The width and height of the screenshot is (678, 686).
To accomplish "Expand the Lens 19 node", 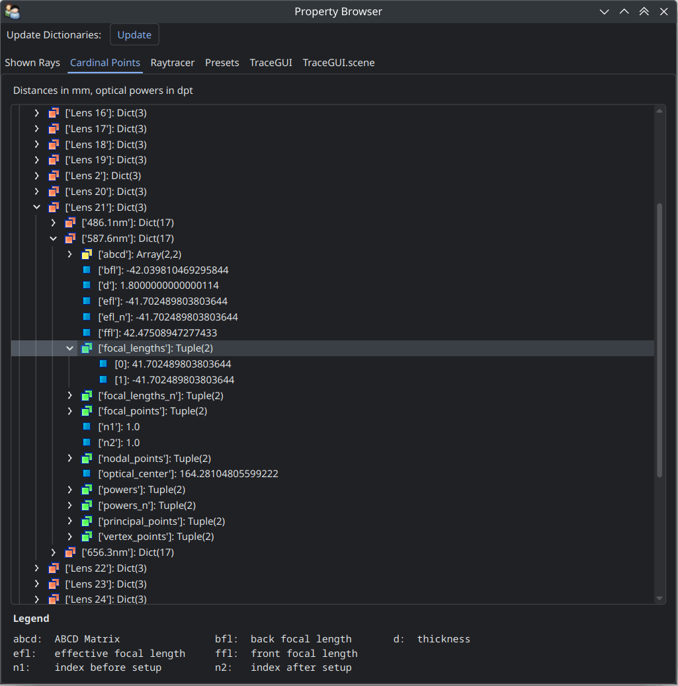I will click(37, 160).
